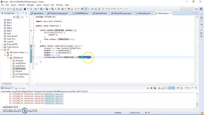The image size is (204, 115).
Task: Click the Open Perspective icon
Action: (196, 9)
